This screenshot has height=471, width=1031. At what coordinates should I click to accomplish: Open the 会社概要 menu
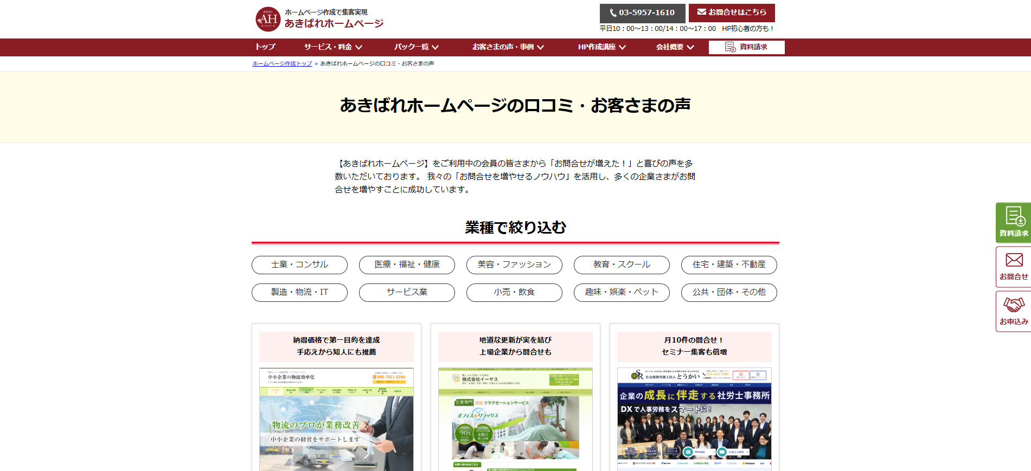point(675,47)
